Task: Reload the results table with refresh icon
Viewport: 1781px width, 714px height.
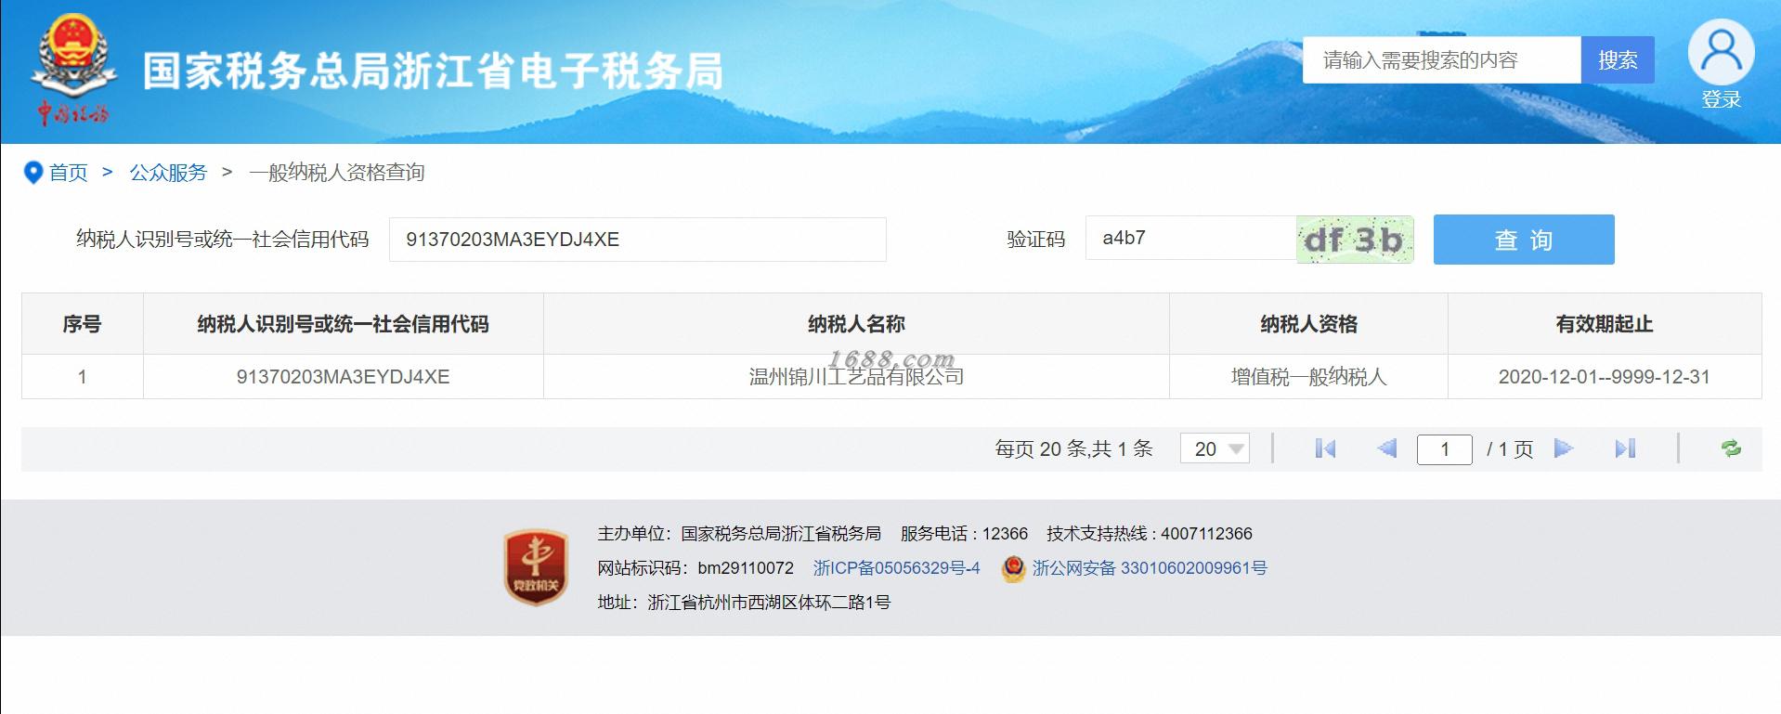Action: click(1731, 449)
